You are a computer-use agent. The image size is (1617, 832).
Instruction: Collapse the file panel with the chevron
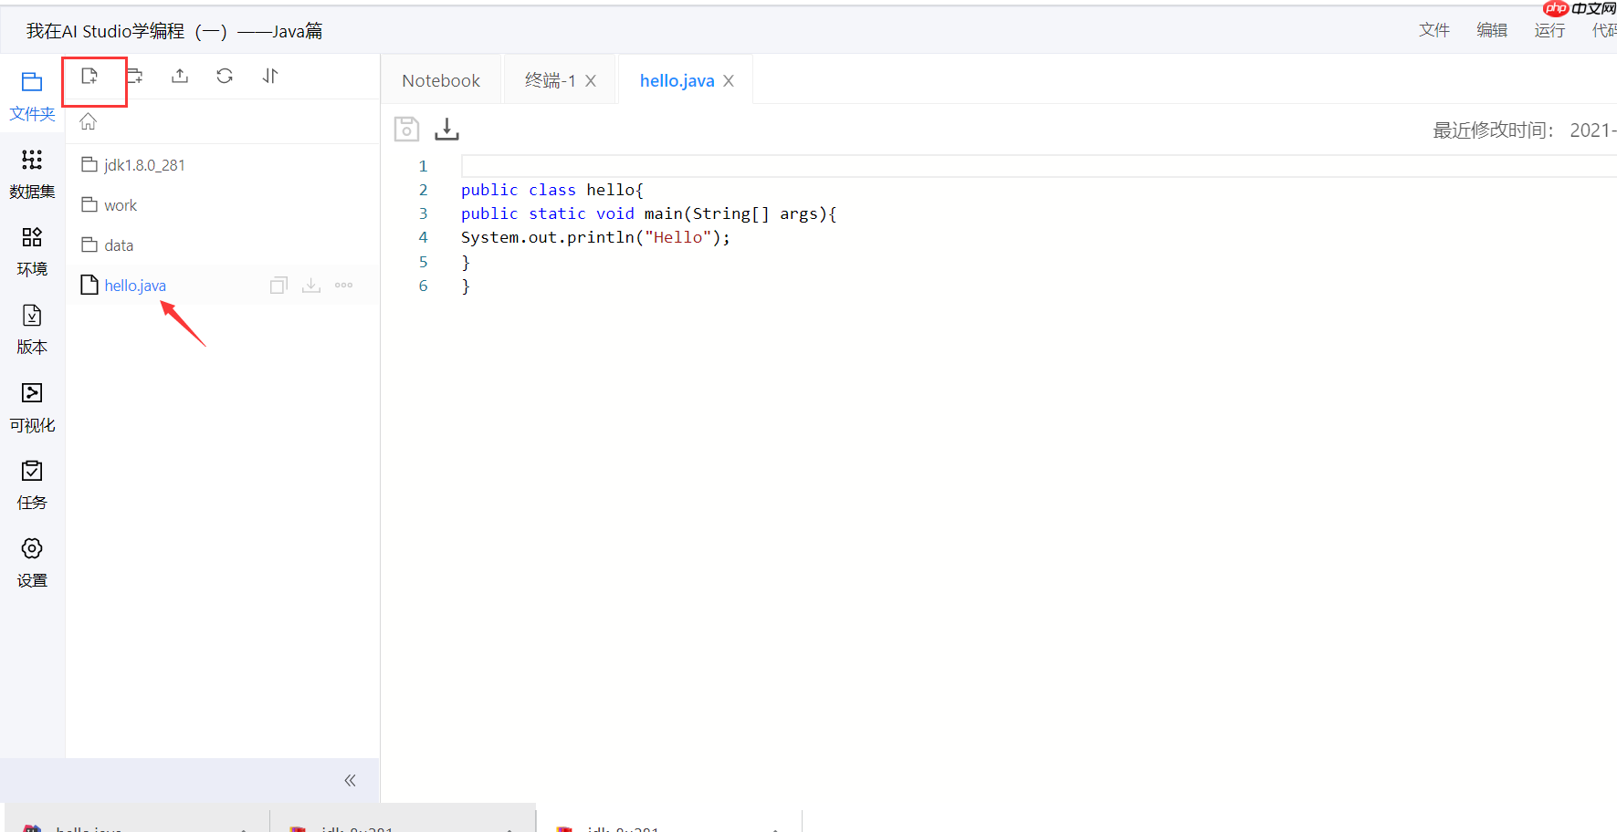(349, 780)
